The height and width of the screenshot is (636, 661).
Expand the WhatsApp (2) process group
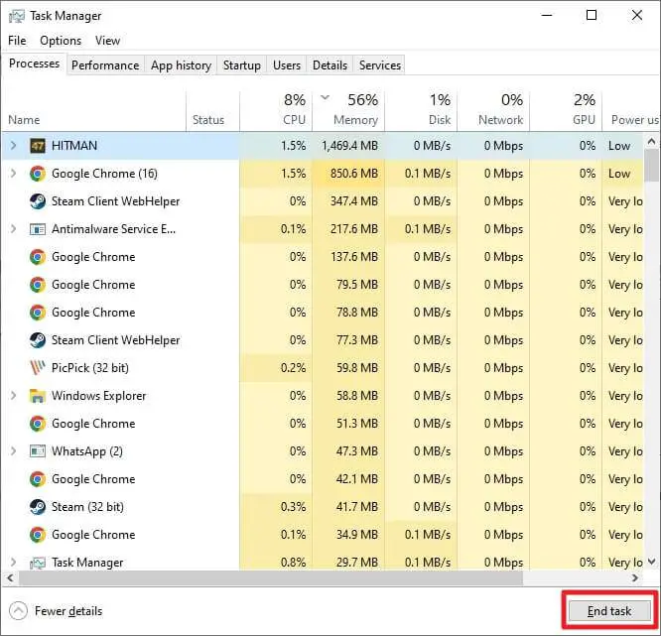[x=14, y=451]
